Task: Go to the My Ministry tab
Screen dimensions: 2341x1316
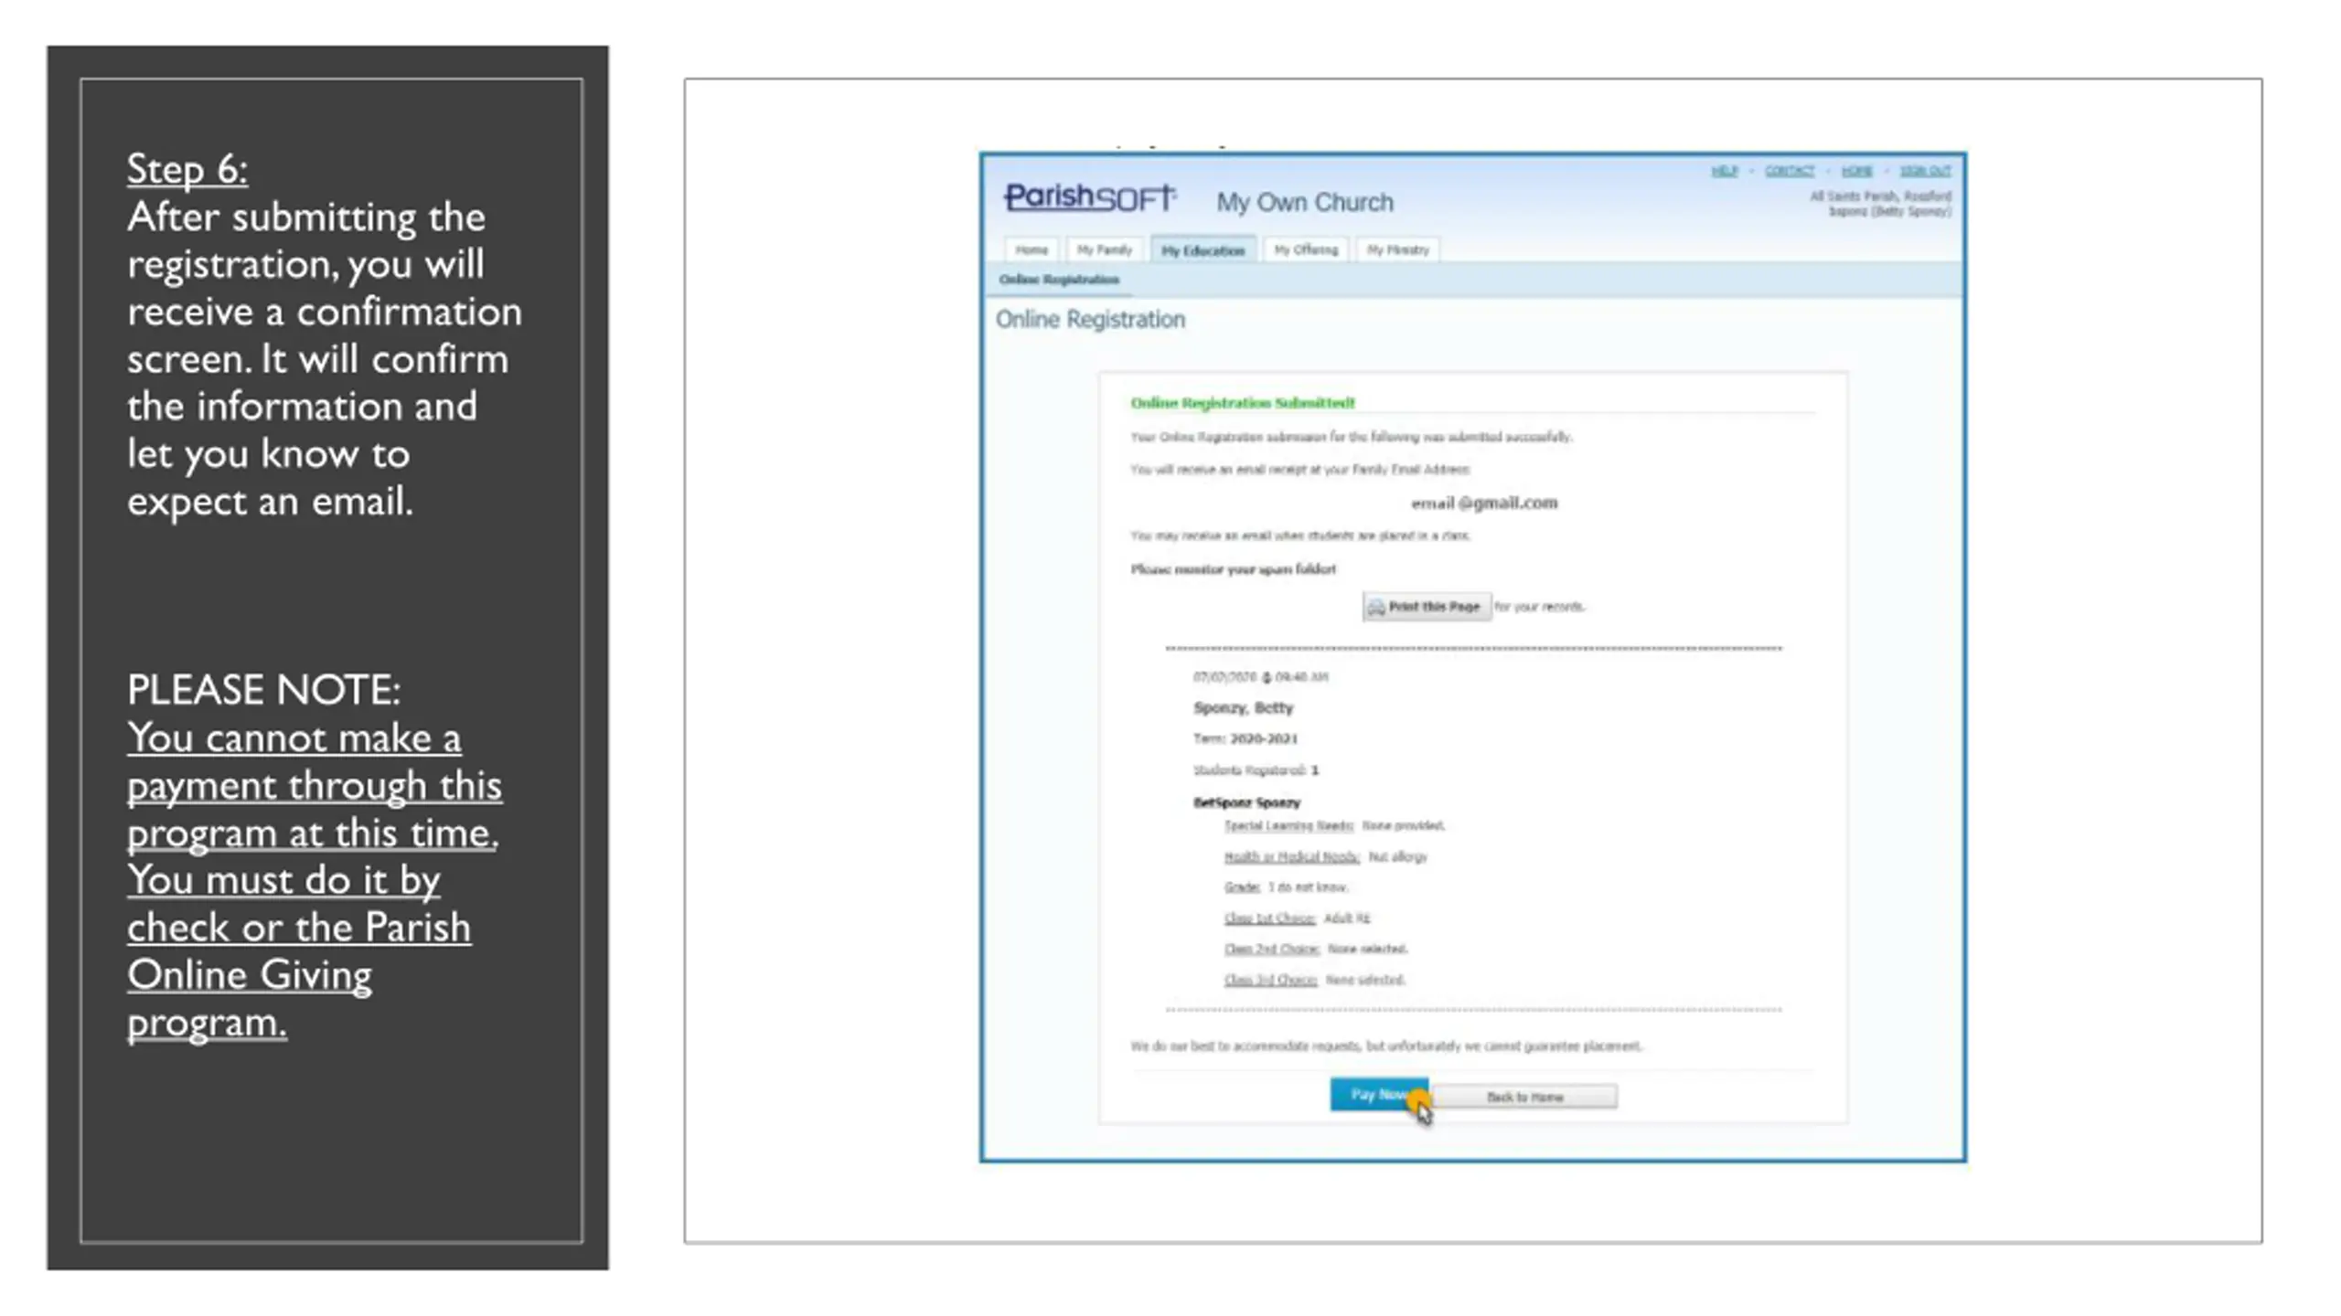Action: tap(1398, 249)
